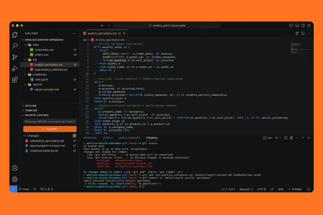Click the main branch indicator
Viewport: 323px width, 215px height.
(x=25, y=189)
